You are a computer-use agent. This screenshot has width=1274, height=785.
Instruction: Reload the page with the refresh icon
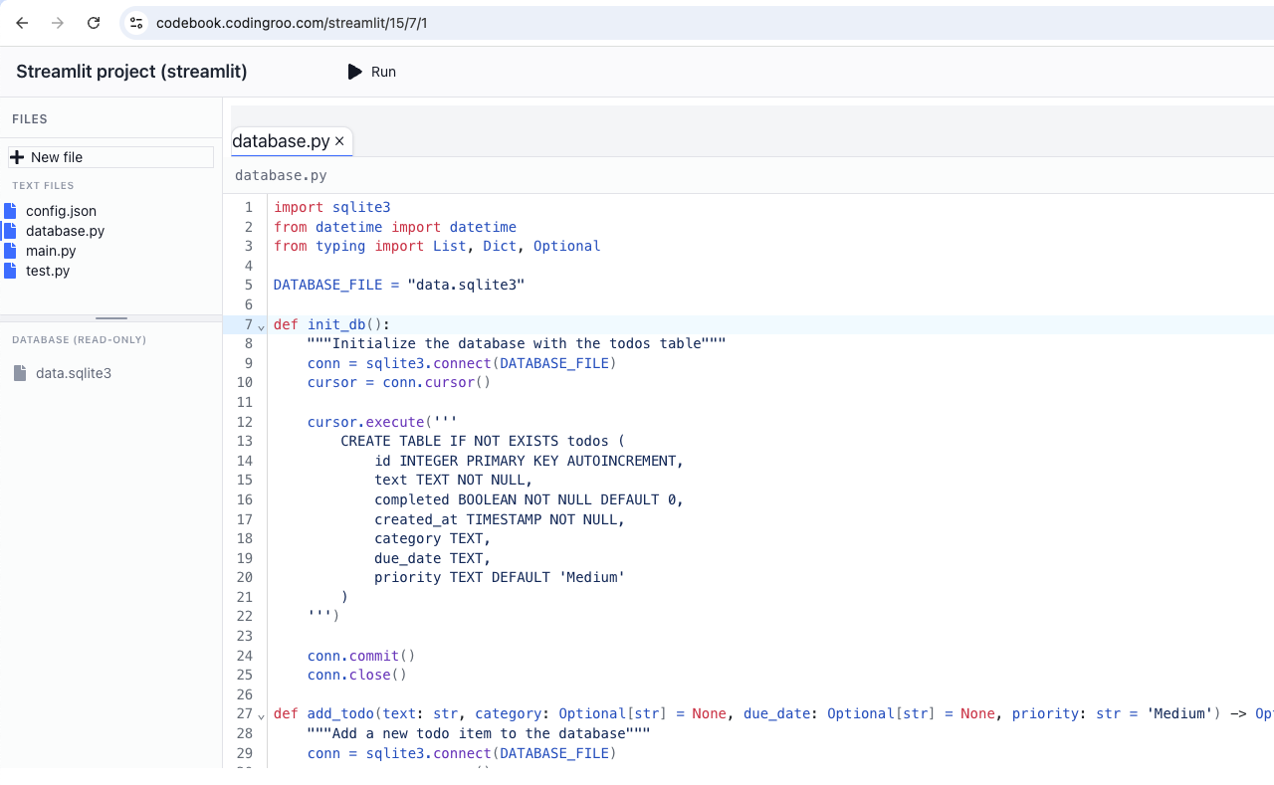[94, 23]
